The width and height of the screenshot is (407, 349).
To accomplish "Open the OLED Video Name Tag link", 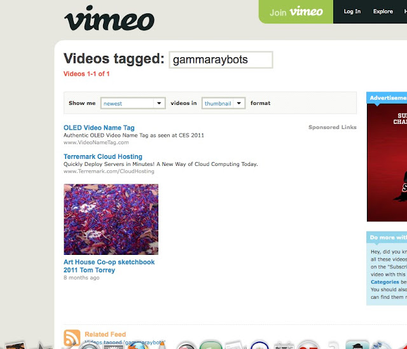I will click(x=99, y=128).
